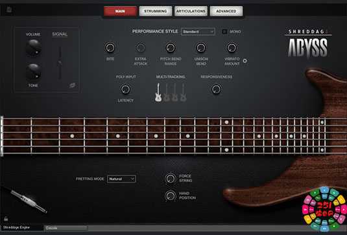This screenshot has width=347, height=235.
Task: Select the Shreddage Engine tab
Action: click(x=22, y=227)
